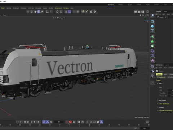Click the Null object icon in sidebar

click(x=152, y=16)
